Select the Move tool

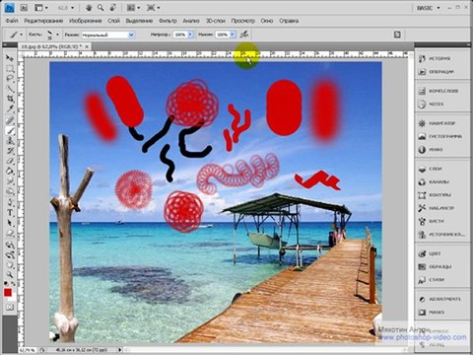click(10, 58)
